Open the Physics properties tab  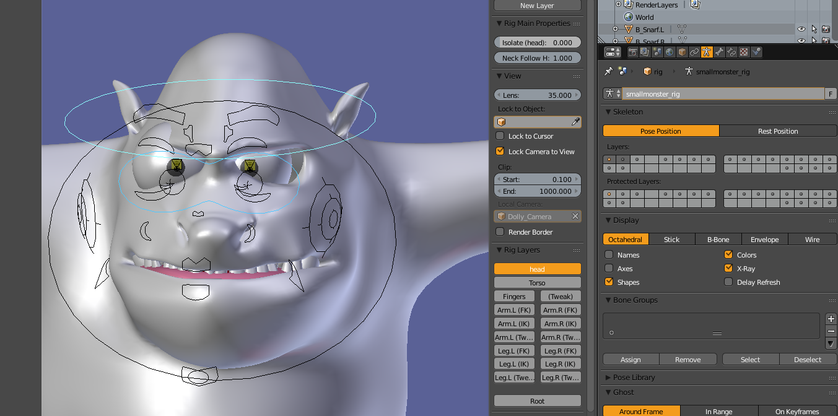[x=756, y=53]
